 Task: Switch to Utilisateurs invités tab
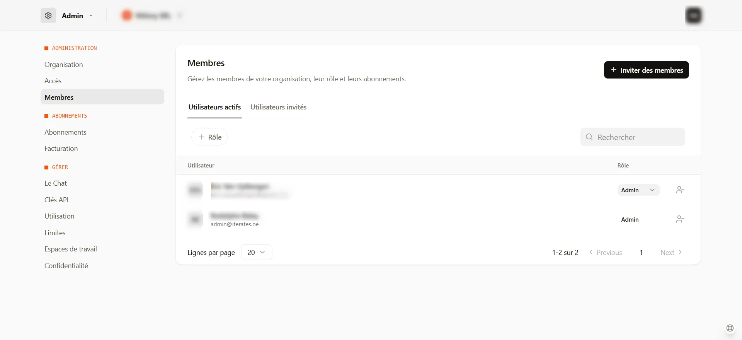pos(278,107)
